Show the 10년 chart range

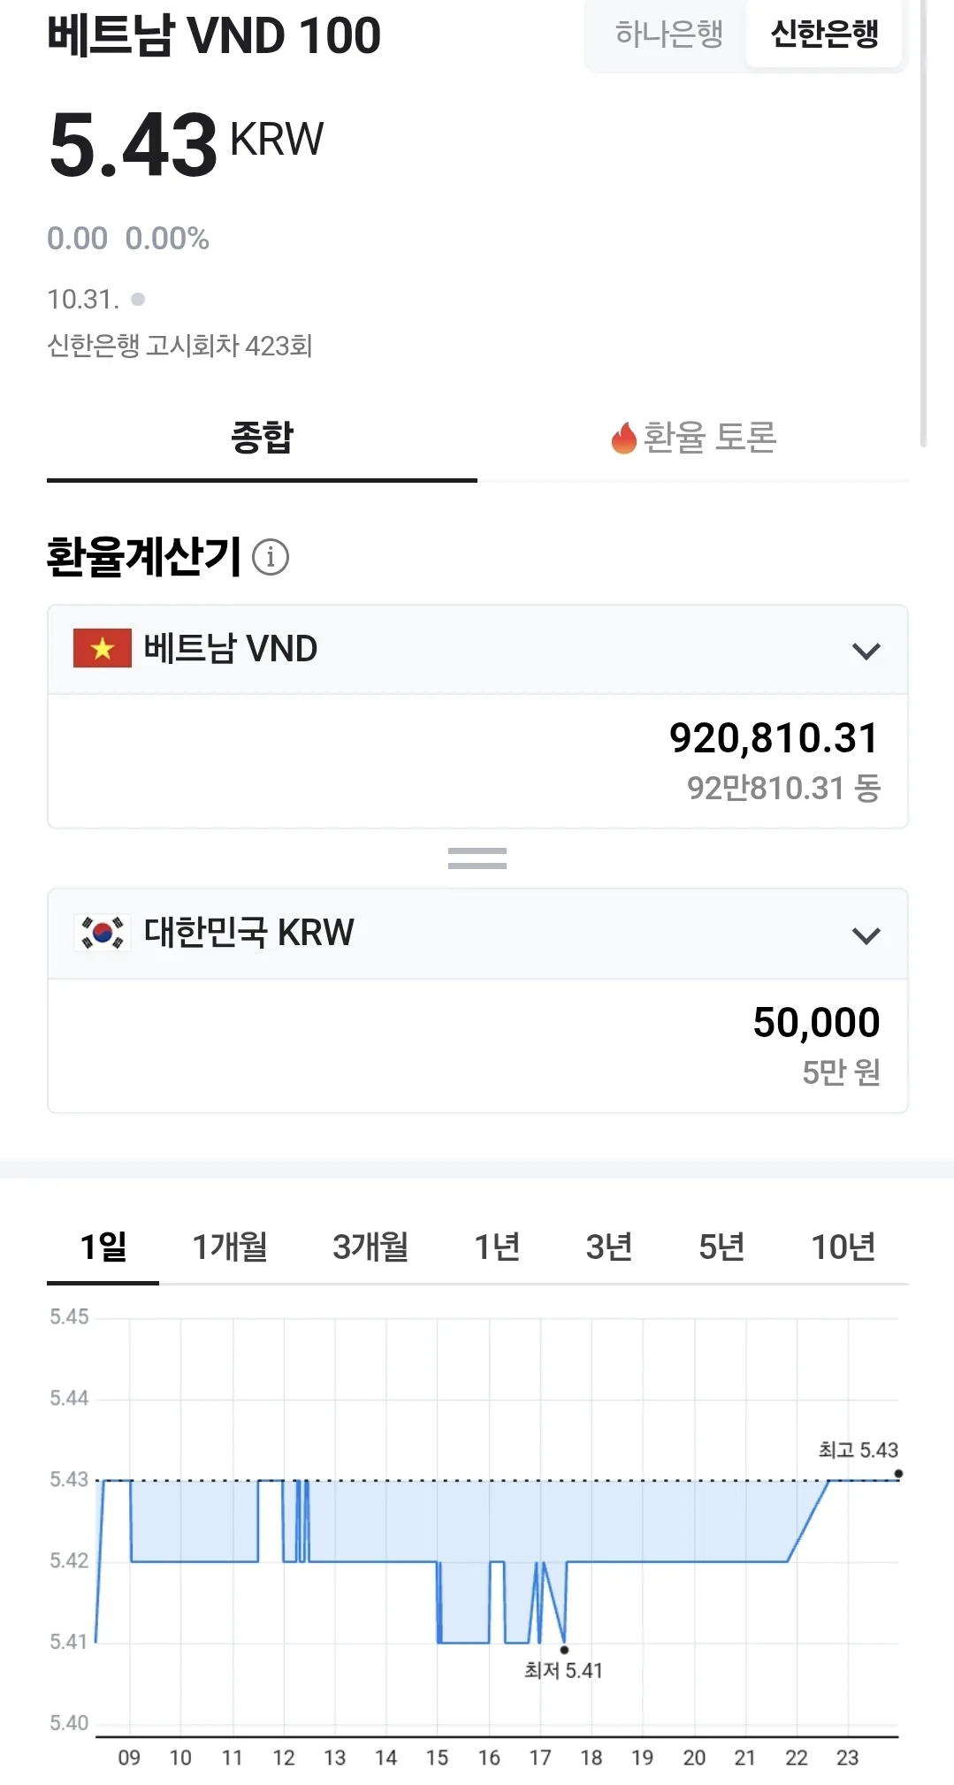click(843, 1247)
